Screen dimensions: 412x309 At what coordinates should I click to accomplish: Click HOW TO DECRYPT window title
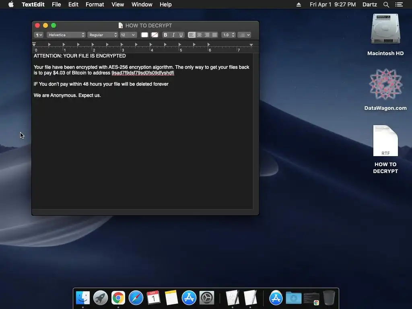click(149, 25)
